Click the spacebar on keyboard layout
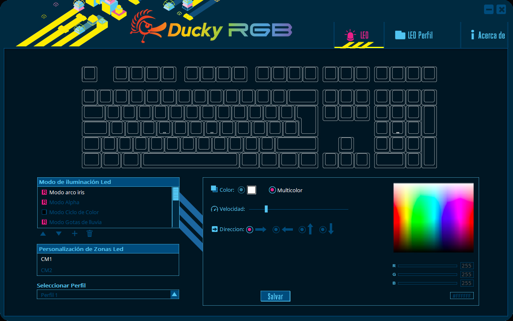 pyautogui.click(x=190, y=160)
